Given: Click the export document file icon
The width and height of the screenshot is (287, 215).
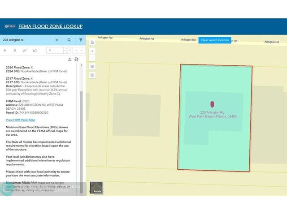Looking at the screenshot, I should click(x=77, y=59).
